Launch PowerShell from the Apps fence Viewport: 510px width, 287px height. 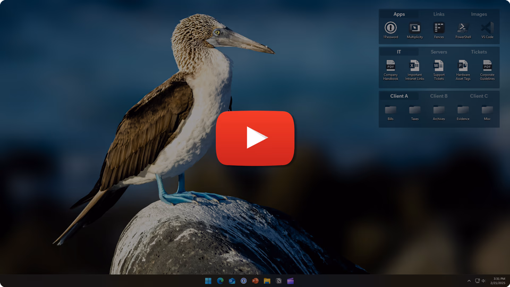[463, 30]
